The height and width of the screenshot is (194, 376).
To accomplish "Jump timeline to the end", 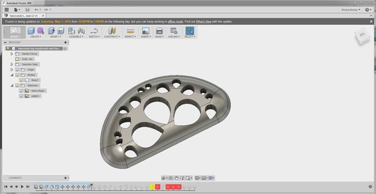I will point(28,187).
